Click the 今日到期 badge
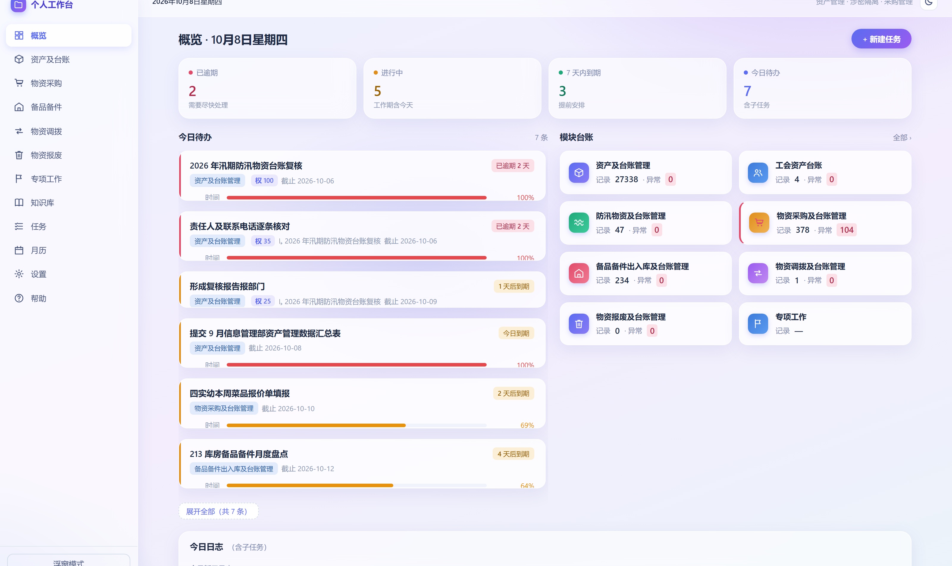The width and height of the screenshot is (952, 566). [x=516, y=333]
